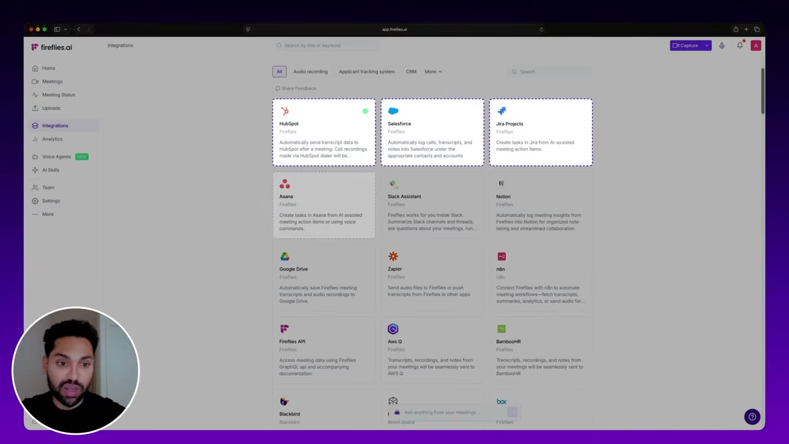
Task: Reload the page in browser toolbar
Action: click(541, 30)
